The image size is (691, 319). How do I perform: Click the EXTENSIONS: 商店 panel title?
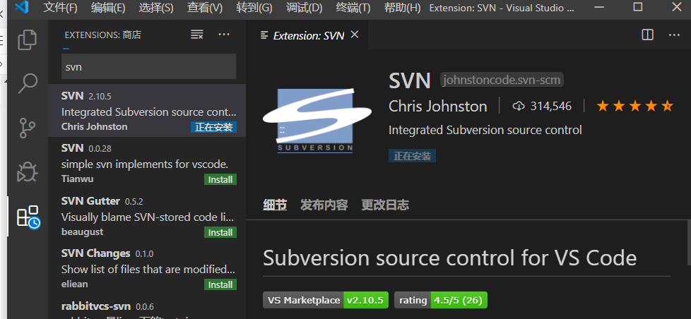tap(102, 35)
